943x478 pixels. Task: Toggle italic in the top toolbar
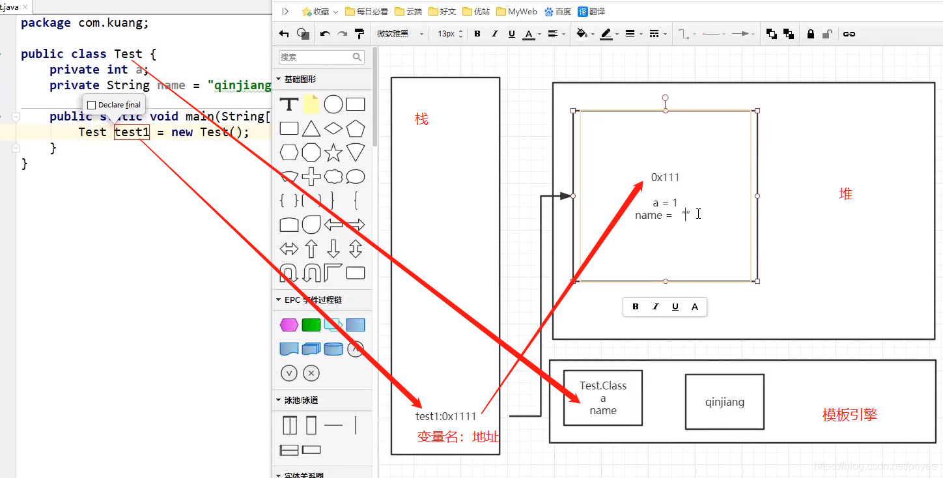[494, 34]
